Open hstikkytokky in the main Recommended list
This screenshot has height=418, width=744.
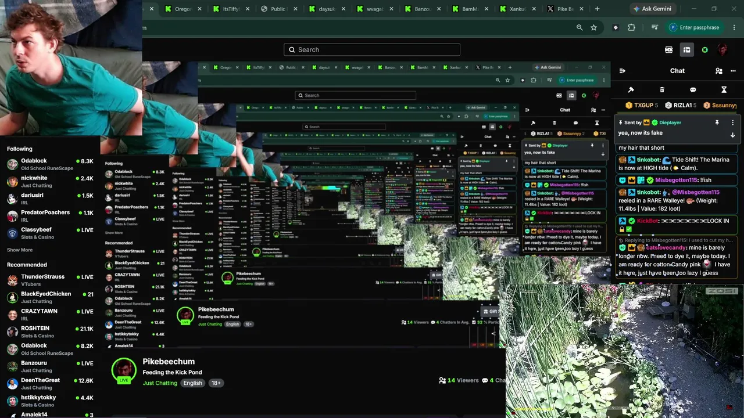tap(50, 401)
